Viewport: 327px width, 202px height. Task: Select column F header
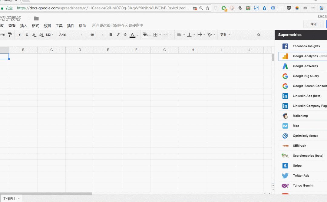[x=136, y=50]
